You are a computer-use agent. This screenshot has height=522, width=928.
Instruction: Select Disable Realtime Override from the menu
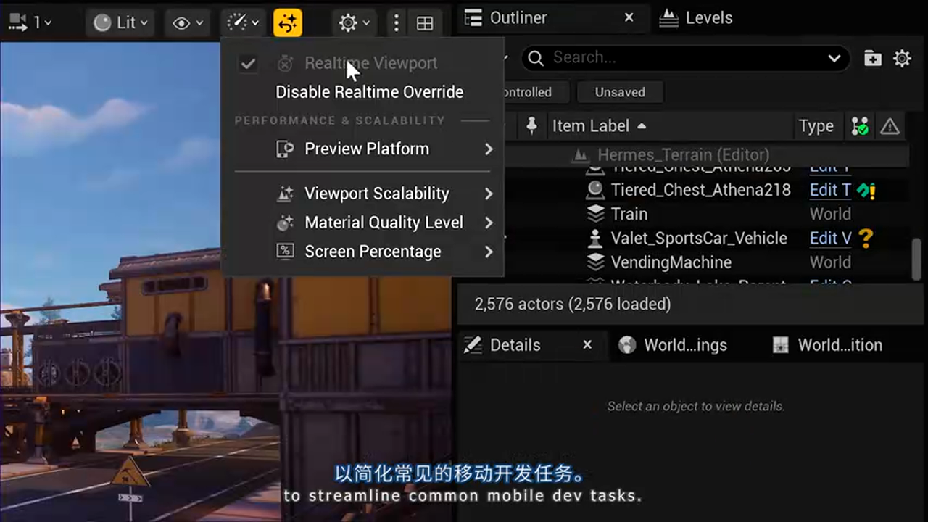click(369, 92)
